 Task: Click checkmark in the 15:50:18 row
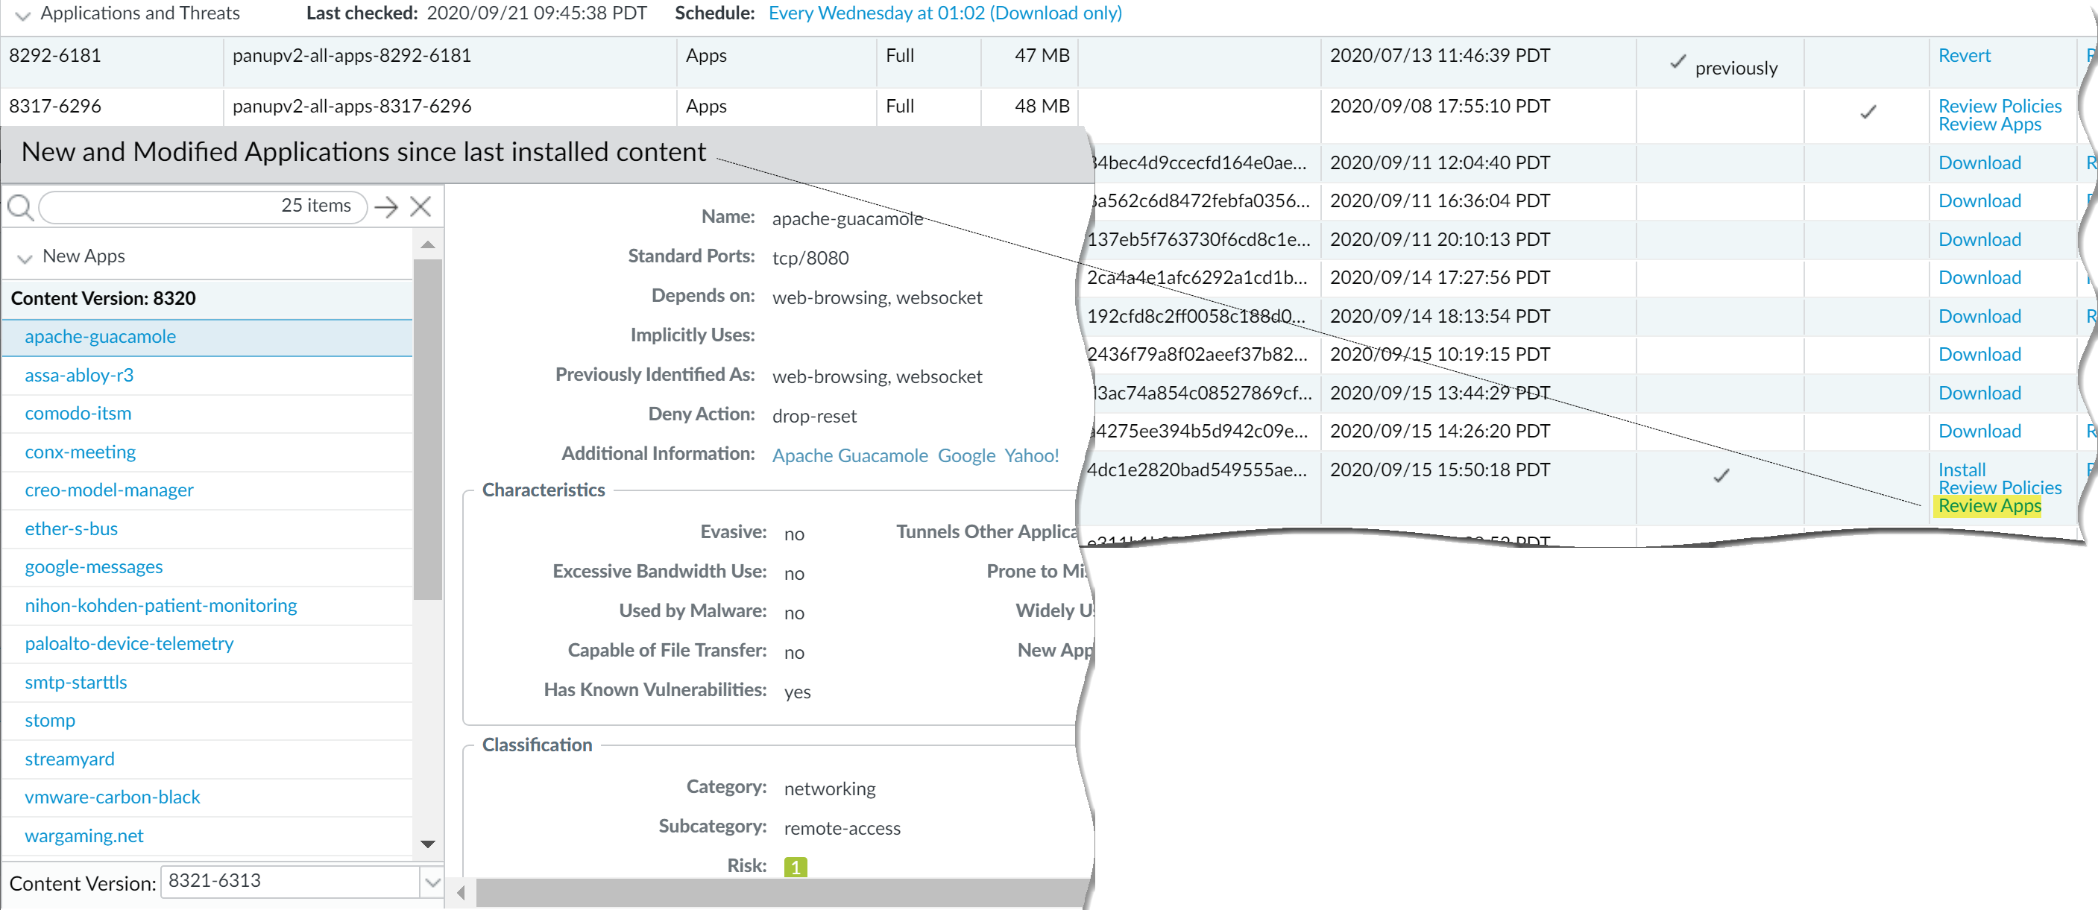pos(1720,476)
